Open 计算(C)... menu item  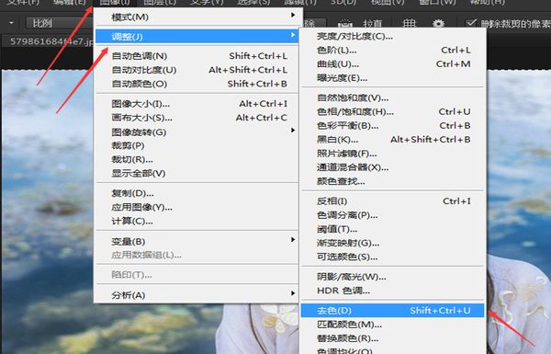pyautogui.click(x=197, y=221)
